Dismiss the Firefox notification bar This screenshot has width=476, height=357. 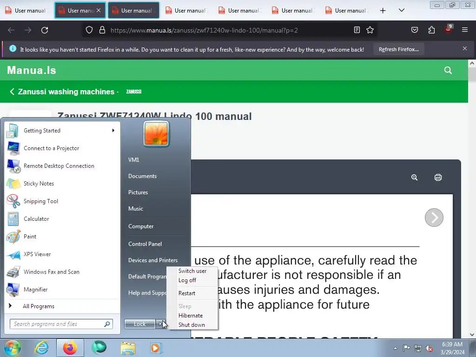pyautogui.click(x=464, y=48)
